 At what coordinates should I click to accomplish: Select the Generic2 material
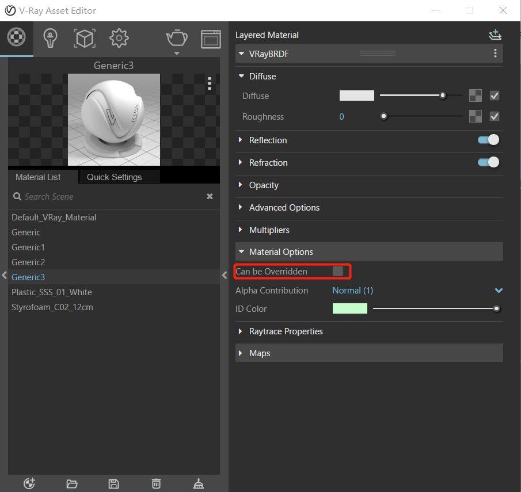tap(114, 262)
